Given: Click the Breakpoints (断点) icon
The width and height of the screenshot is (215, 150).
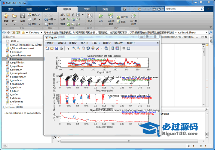Looking at the screenshot, I should (90, 16).
